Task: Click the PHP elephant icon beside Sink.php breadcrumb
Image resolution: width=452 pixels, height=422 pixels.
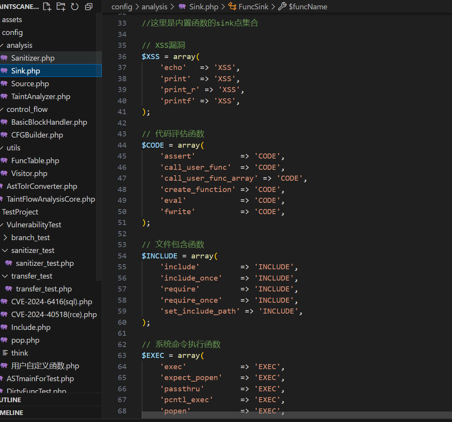Action: [x=182, y=7]
